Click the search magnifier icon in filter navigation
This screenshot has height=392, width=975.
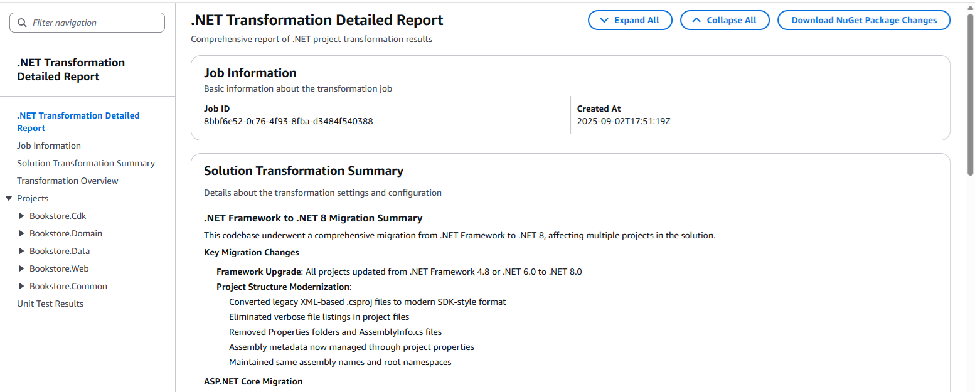point(21,23)
